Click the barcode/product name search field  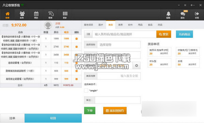(124, 34)
